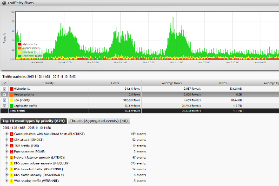Expand Communication with blacklisted hosts event

7,133
